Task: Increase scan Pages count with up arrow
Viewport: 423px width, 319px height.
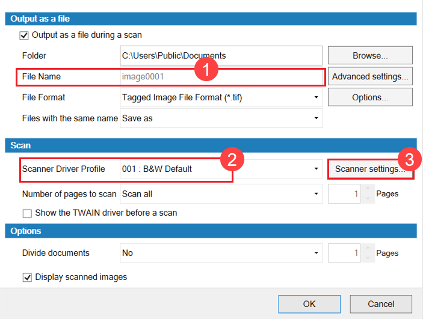Action: [x=368, y=189]
